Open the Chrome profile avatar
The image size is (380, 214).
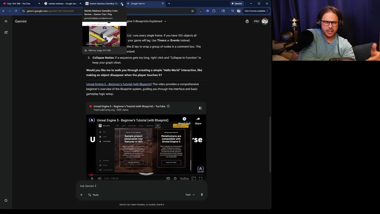[239, 11]
